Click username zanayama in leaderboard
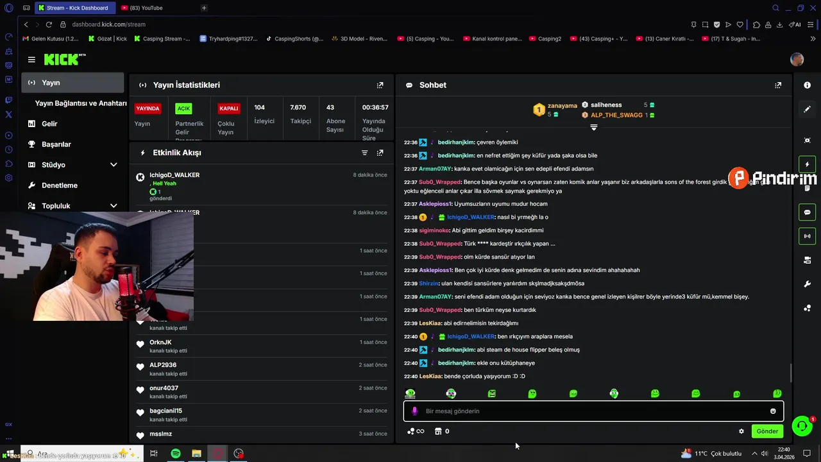The image size is (821, 462). [563, 105]
